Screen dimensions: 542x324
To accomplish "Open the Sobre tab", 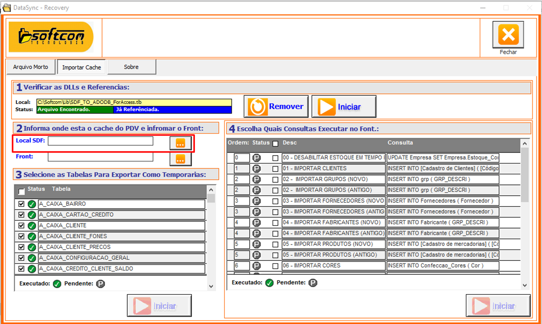I will (131, 67).
